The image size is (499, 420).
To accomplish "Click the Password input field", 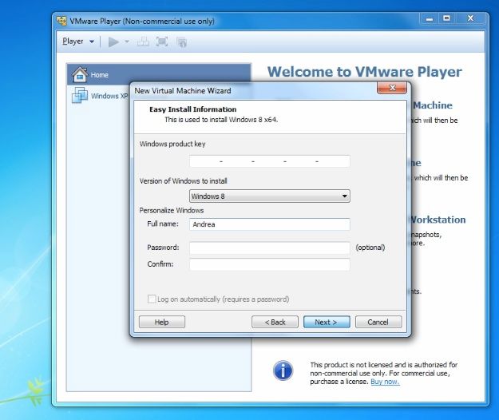I will tap(270, 248).
